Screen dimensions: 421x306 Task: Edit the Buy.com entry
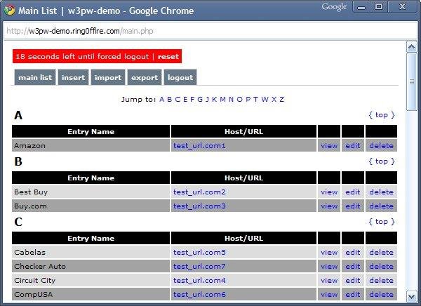(x=352, y=206)
